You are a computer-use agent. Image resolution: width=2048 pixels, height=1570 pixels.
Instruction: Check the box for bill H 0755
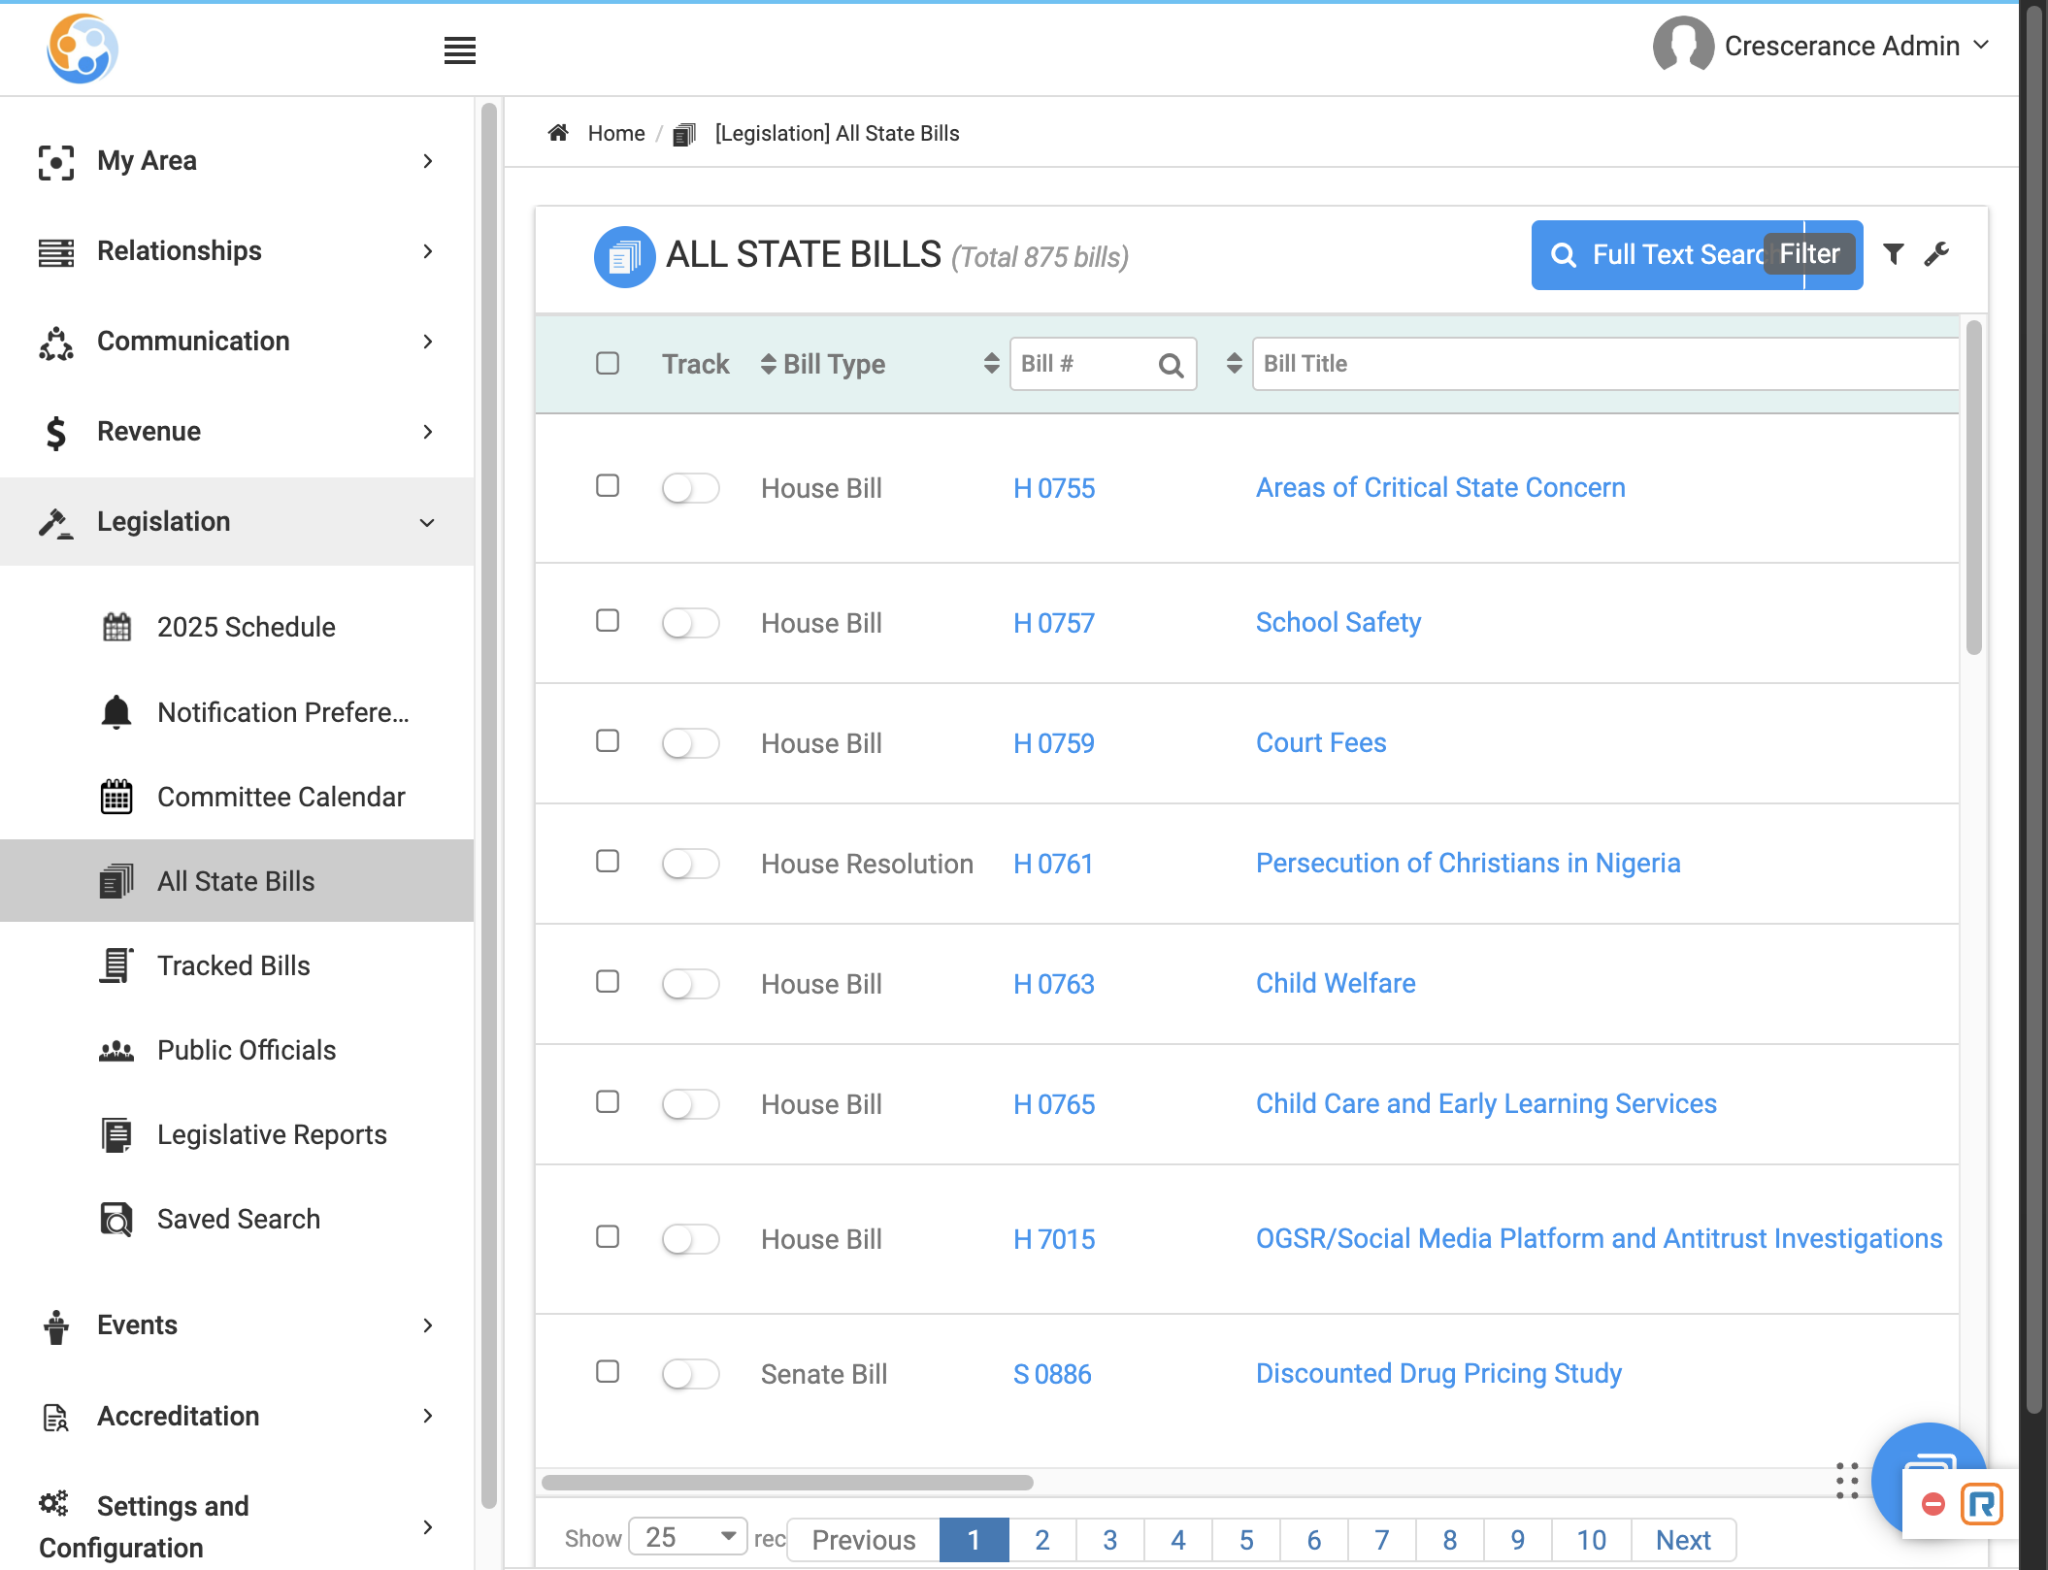point(608,485)
